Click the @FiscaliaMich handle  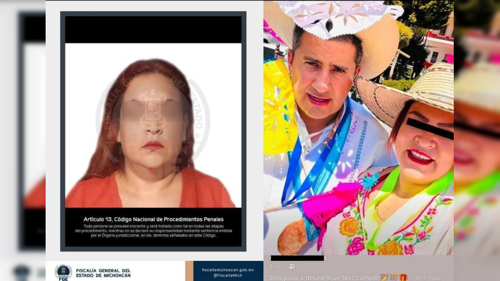[x=227, y=275]
